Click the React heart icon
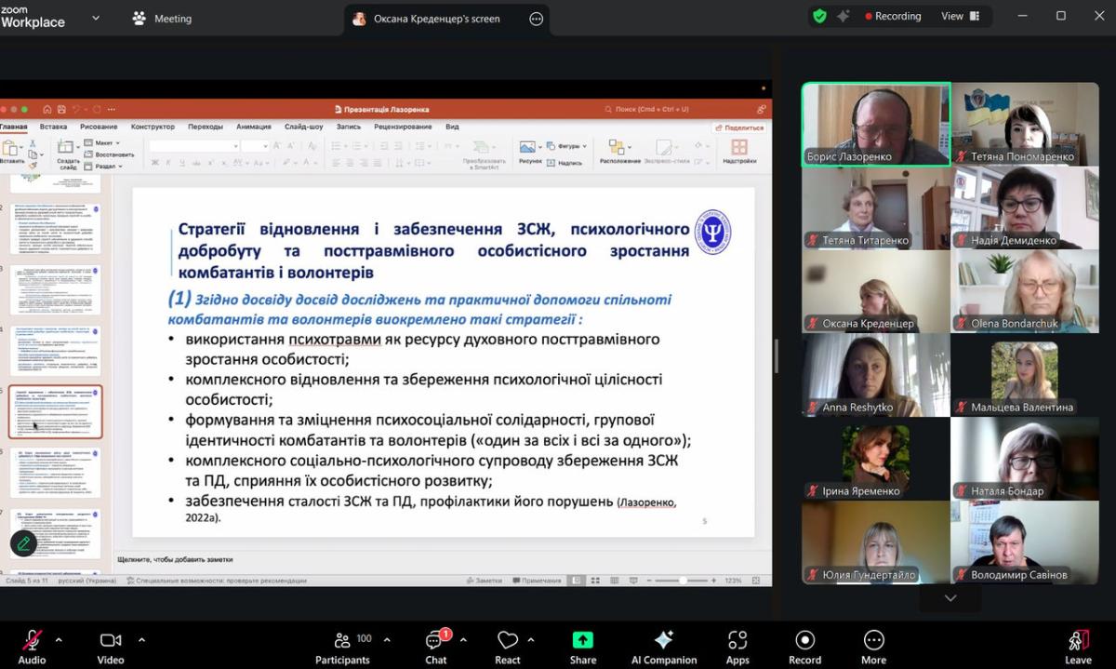This screenshot has height=669, width=1116. 507,640
